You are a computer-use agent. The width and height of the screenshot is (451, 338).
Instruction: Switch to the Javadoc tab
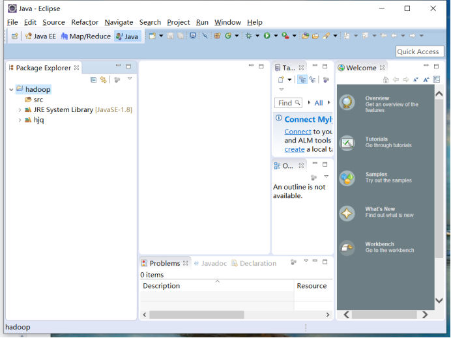pos(211,263)
